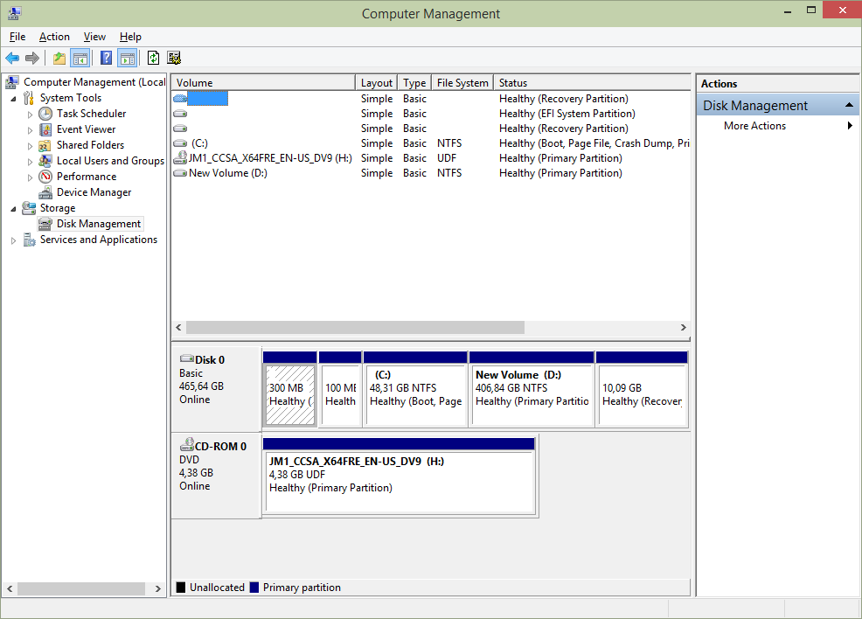Click the Computer Management window title icon
The image size is (862, 619).
[14, 13]
